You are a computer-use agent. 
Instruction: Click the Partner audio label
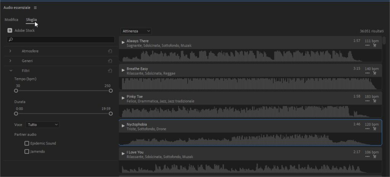point(26,135)
